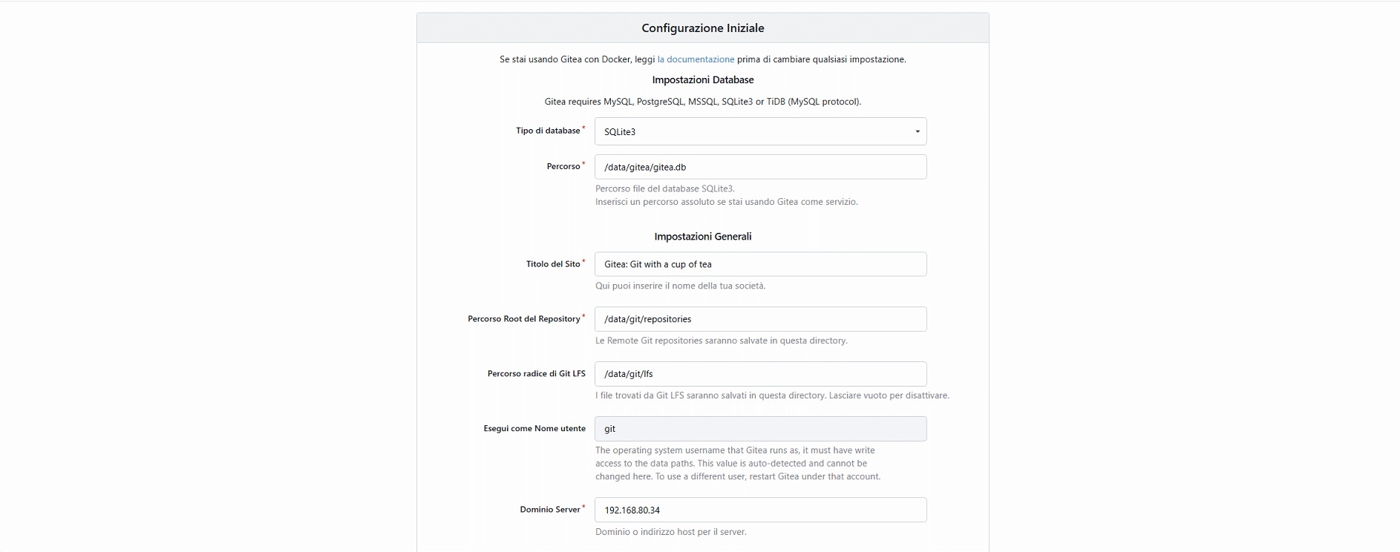Click the 'Titolo del Sito' label
This screenshot has height=552, width=1400.
pyautogui.click(x=553, y=264)
